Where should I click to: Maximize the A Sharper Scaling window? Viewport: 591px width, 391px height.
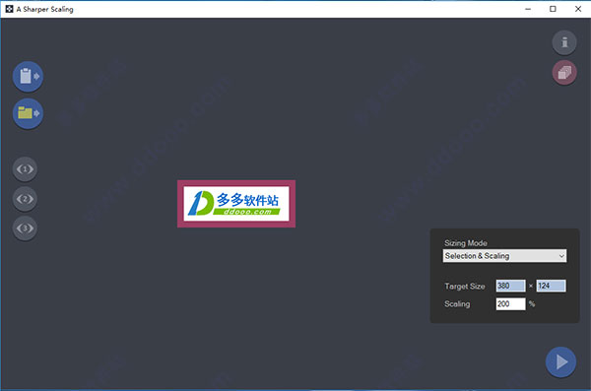tap(553, 9)
